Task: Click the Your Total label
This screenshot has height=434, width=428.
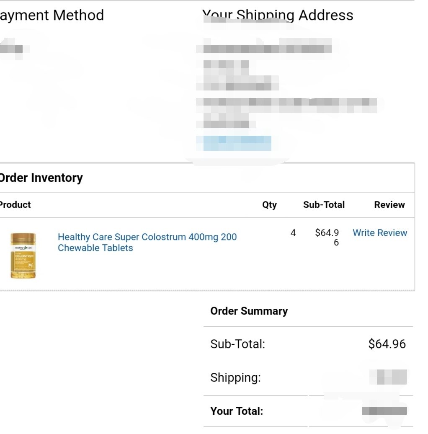Action: point(237,411)
